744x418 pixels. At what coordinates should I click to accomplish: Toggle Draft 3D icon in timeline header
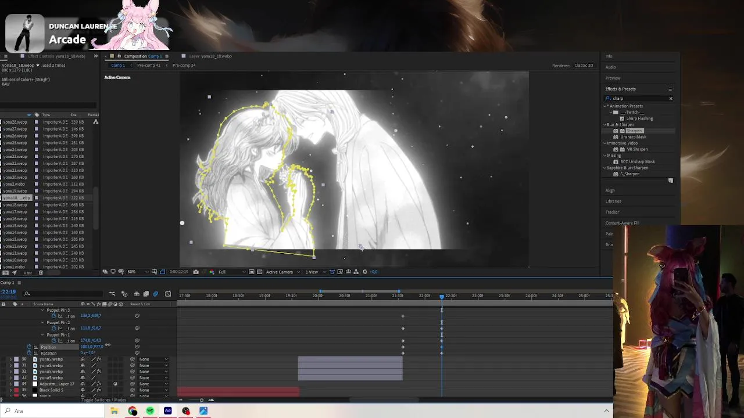(124, 294)
